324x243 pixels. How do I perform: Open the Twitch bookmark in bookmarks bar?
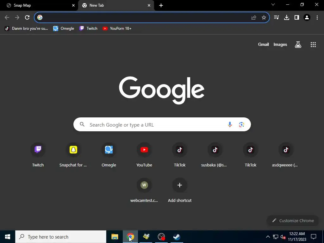pos(88,28)
